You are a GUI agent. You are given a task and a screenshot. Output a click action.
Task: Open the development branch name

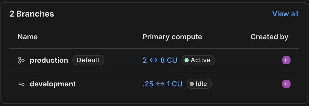(53, 84)
